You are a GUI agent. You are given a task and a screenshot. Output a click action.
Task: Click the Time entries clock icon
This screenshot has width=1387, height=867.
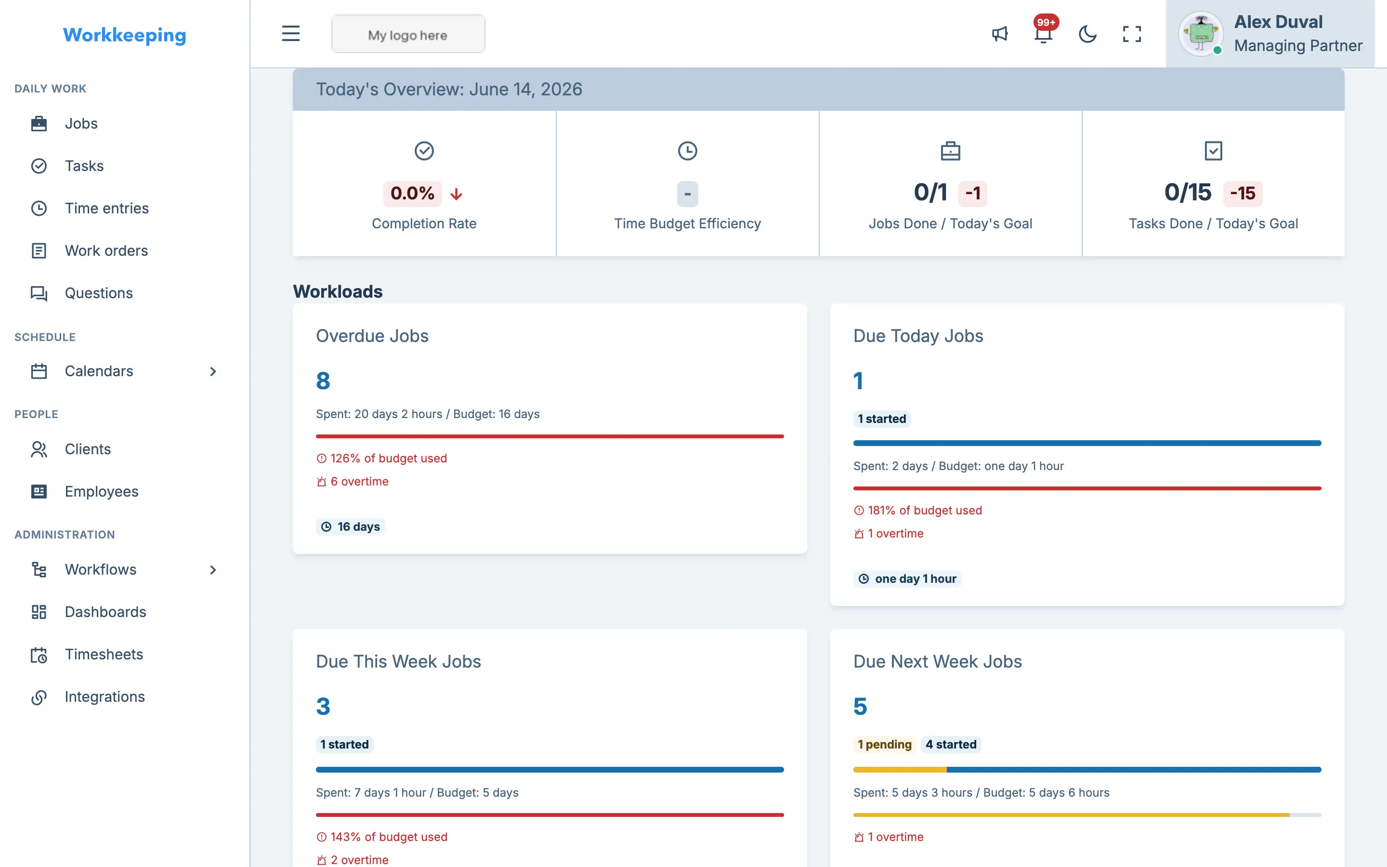(39, 208)
